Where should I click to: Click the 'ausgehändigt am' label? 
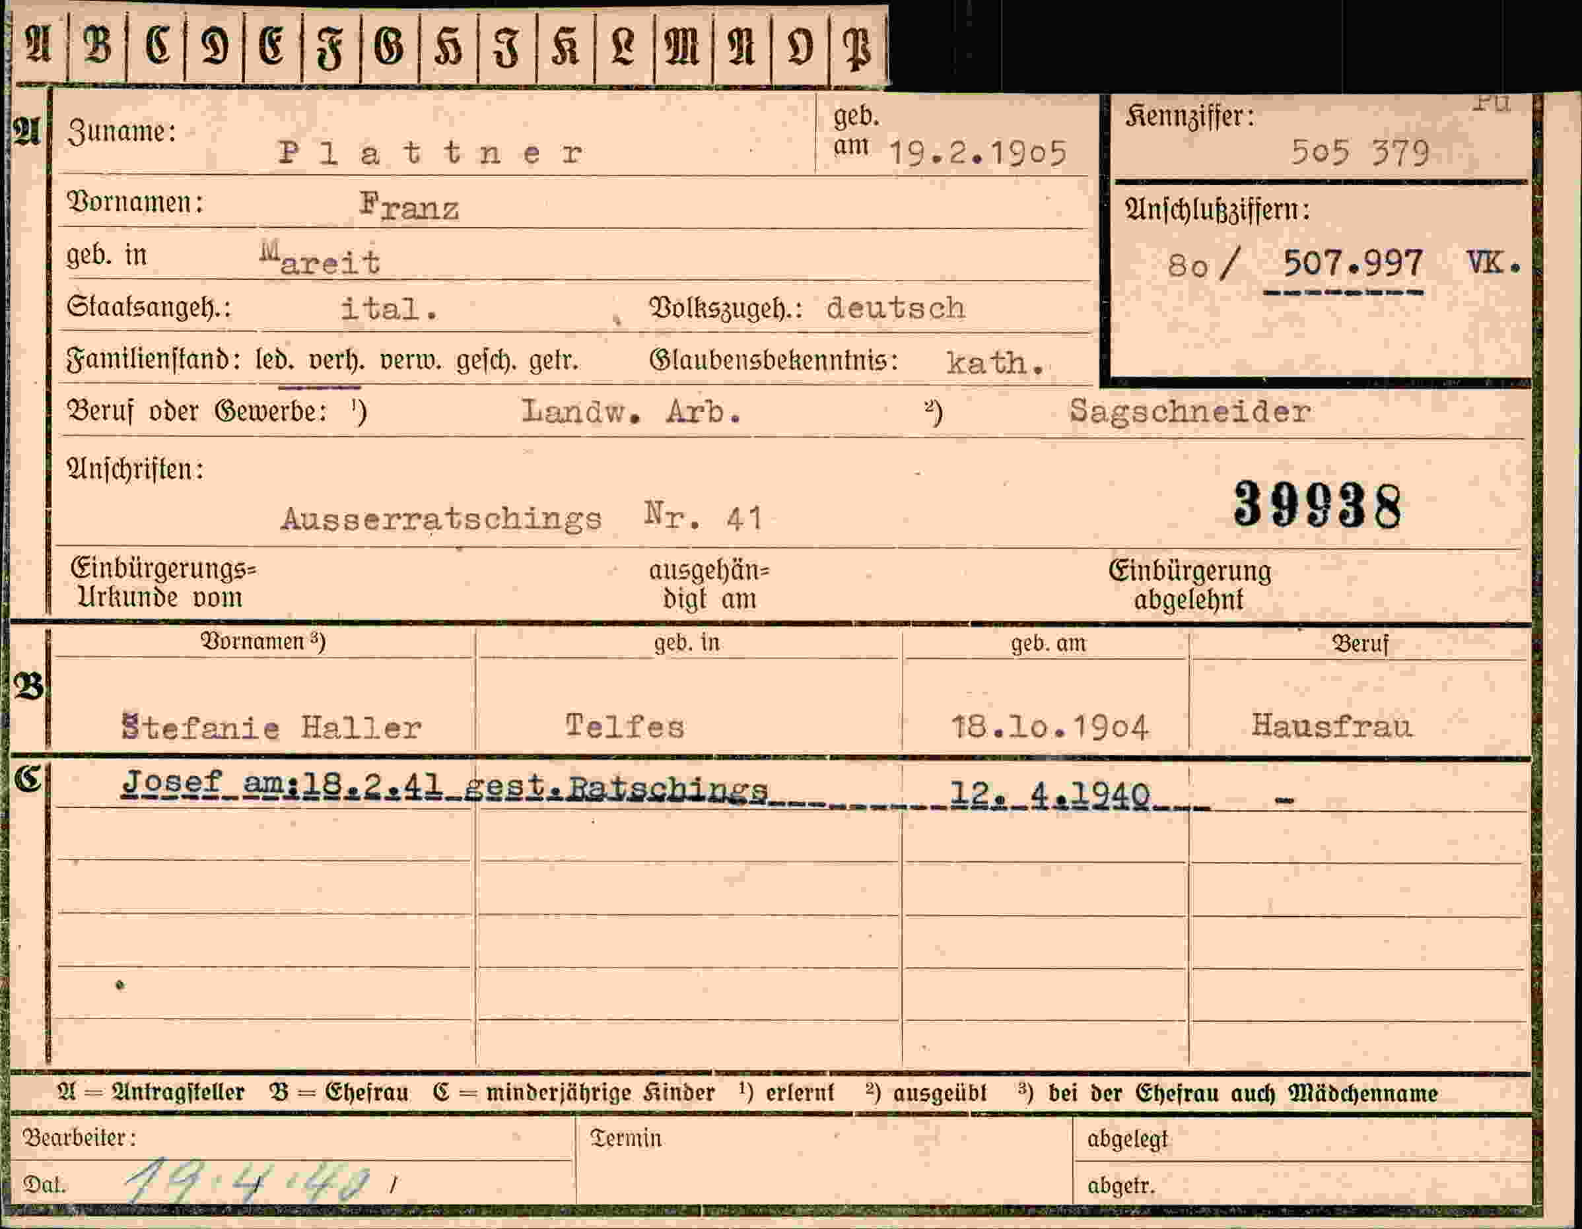click(x=709, y=585)
